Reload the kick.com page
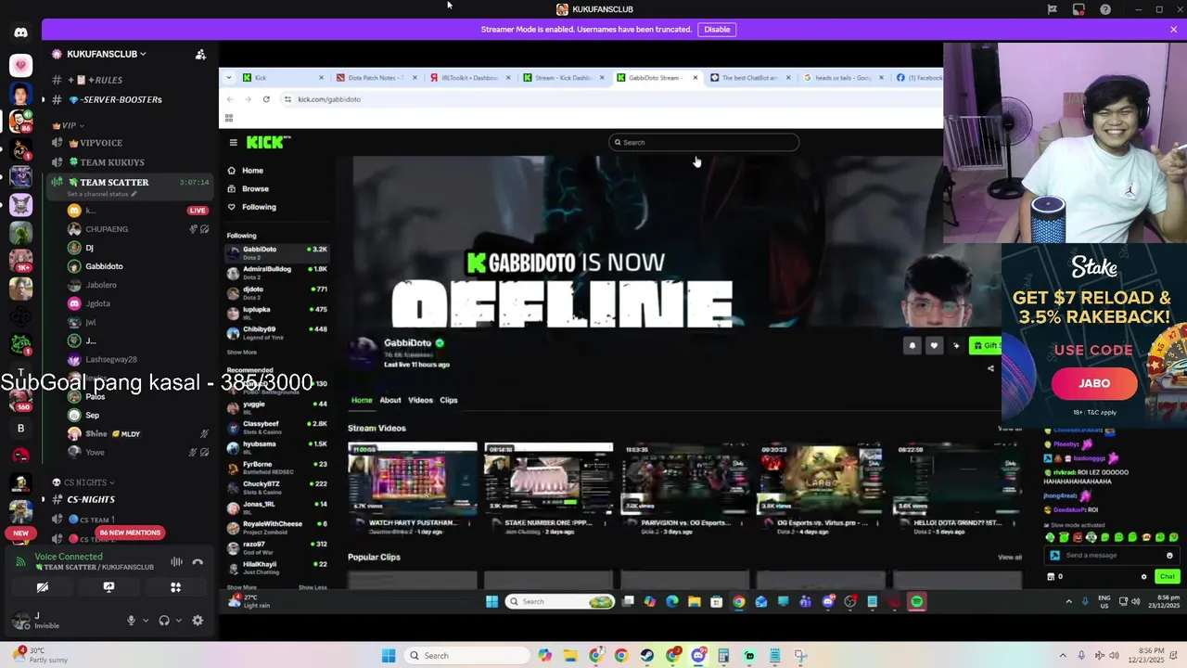 (266, 99)
